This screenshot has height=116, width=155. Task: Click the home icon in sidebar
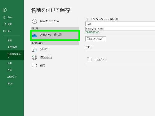pyautogui.click(x=5, y=17)
